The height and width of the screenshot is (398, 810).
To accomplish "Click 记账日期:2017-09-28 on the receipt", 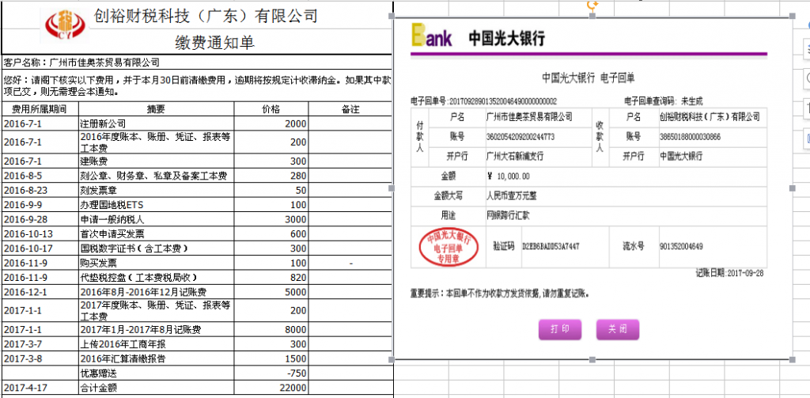I will [729, 274].
